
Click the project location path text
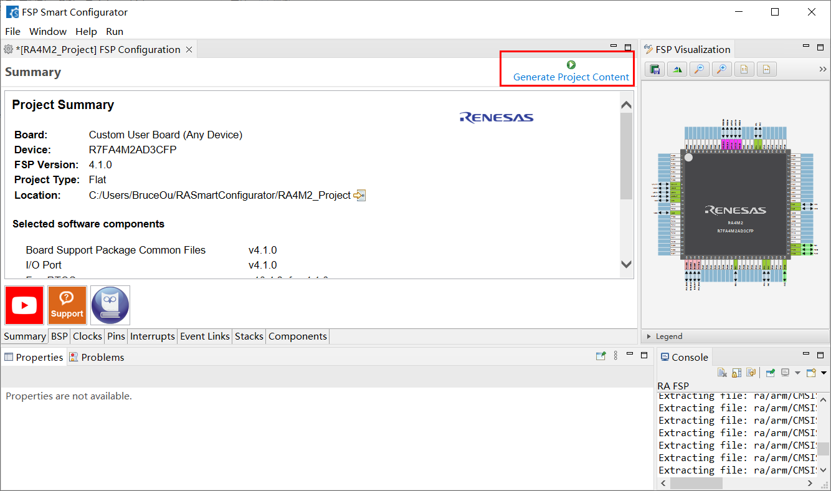220,195
